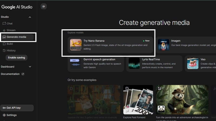
Task: Click the external link icon beside Documentation
Action: 23,74
